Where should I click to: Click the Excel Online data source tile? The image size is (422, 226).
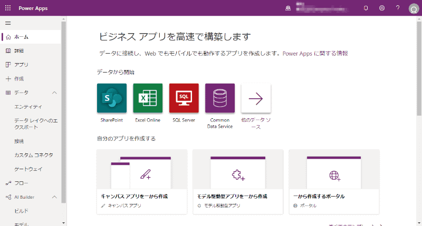(148, 98)
